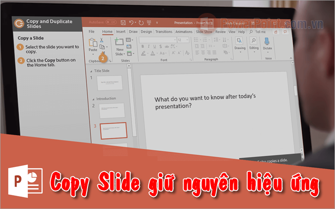Click the Section icon in Slides group
This screenshot has width=335, height=209.
click(x=129, y=54)
